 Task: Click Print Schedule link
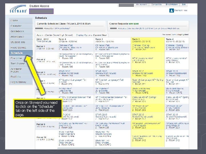(44, 41)
